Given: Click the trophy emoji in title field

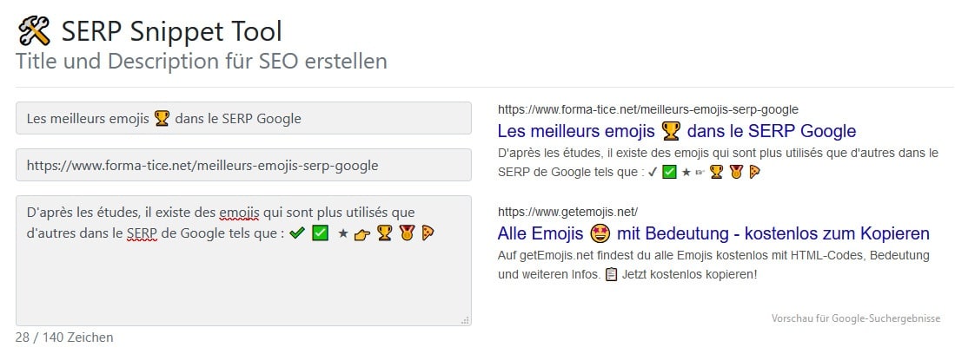Looking at the screenshot, I should (162, 118).
